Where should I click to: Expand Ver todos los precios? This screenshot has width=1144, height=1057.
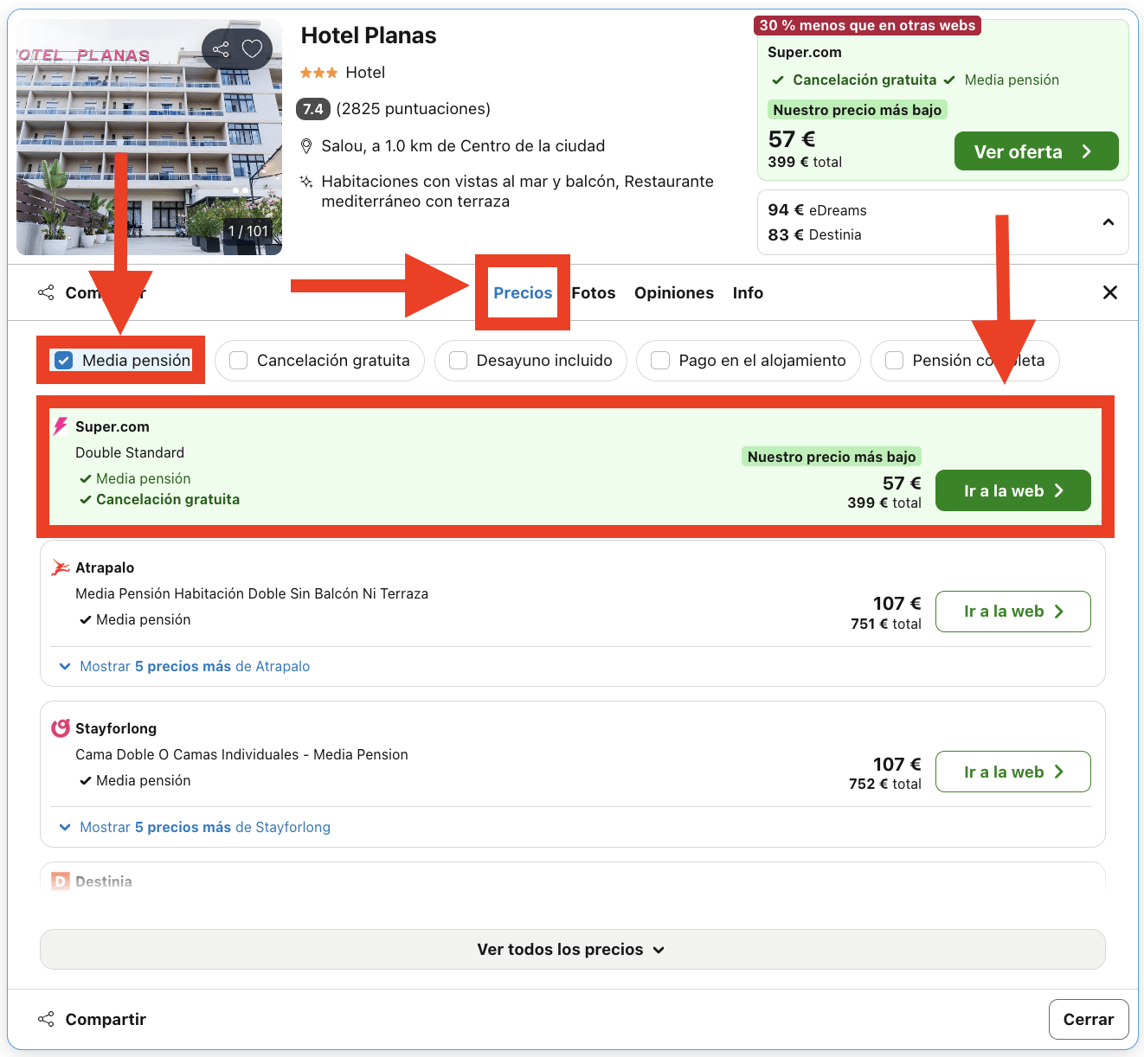click(x=571, y=949)
